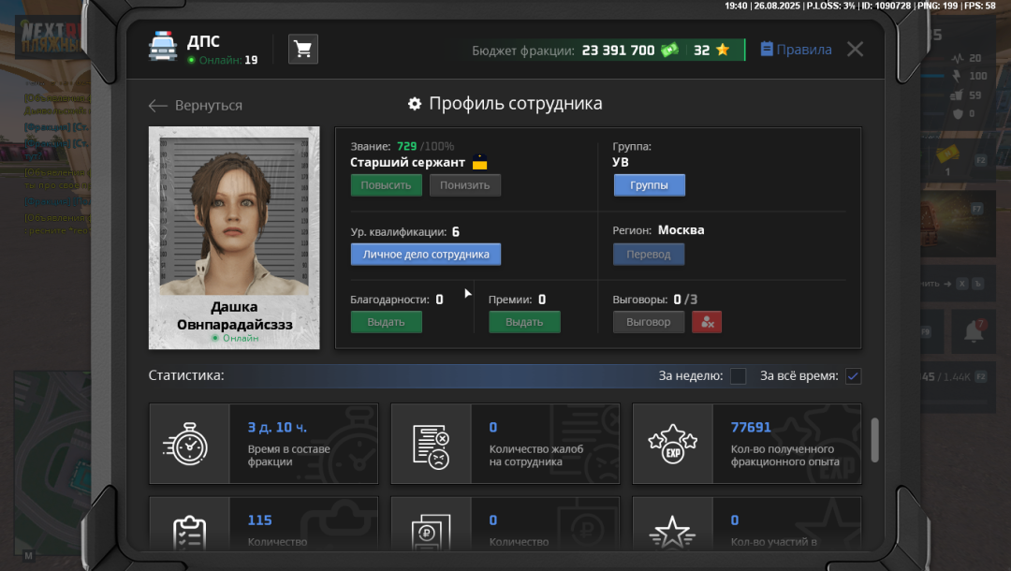Click the ruble documents icon
This screenshot has width=1011, height=571.
431,533
